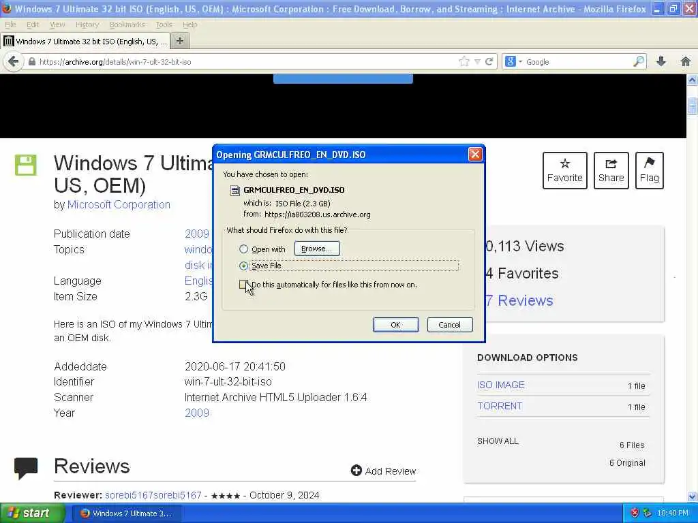Click the scrollbar down arrow
698x523 pixels.
click(x=693, y=496)
